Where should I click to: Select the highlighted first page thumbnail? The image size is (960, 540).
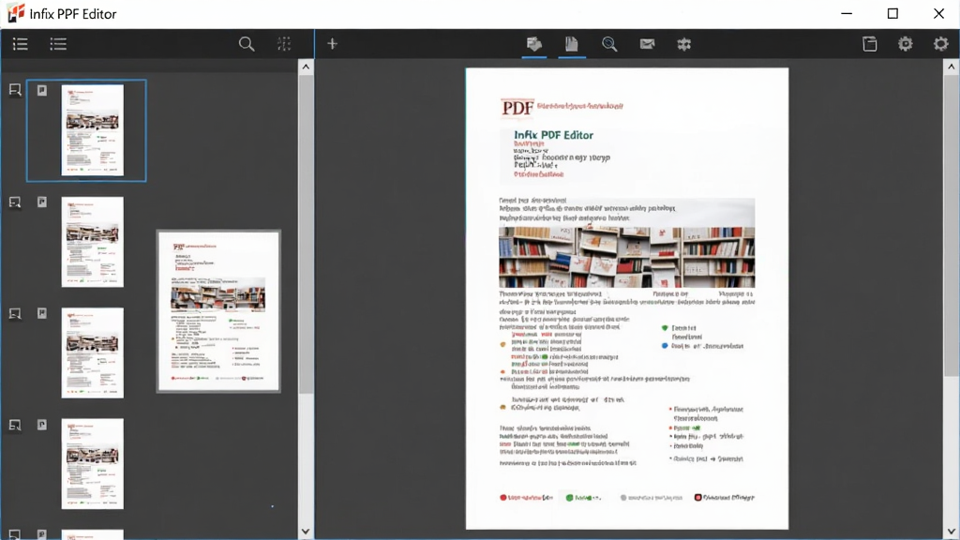(x=93, y=130)
